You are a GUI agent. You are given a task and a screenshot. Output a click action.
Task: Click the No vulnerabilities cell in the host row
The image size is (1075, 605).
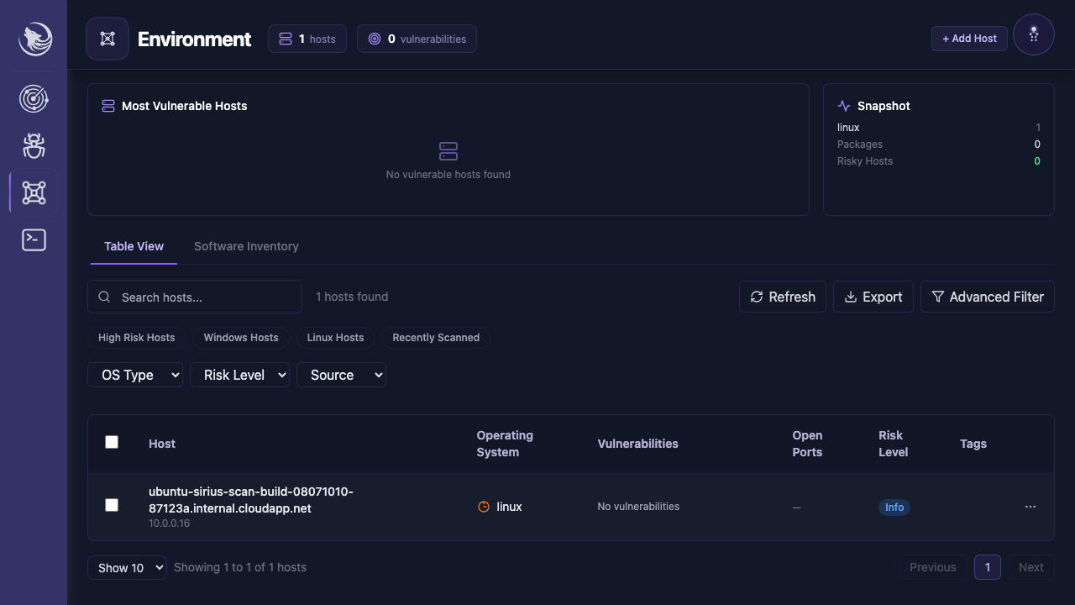(638, 507)
